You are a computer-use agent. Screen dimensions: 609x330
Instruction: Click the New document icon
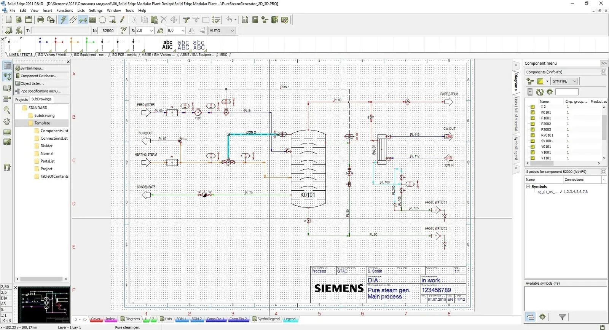point(9,20)
